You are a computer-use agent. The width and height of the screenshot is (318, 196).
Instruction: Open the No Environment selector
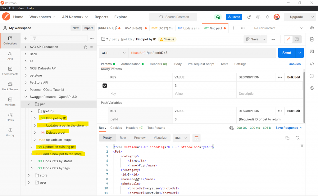pyautogui.click(x=278, y=28)
